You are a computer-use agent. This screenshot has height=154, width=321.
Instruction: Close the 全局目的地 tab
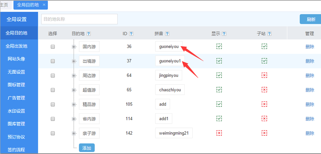click(44, 5)
